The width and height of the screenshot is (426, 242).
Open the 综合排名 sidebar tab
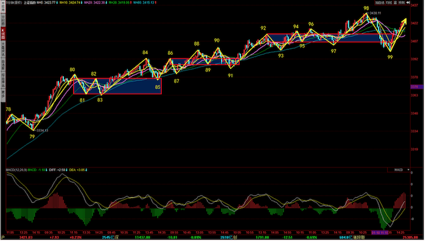pyautogui.click(x=3, y=80)
